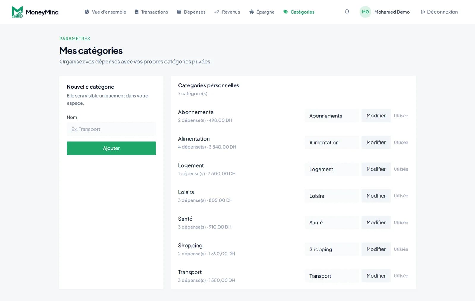
Task: Click Modifier for Logement
Action: (x=376, y=169)
